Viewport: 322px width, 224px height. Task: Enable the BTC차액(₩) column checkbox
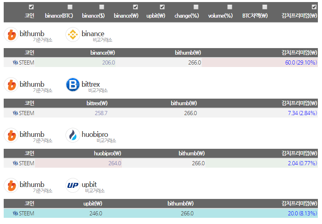click(265, 7)
